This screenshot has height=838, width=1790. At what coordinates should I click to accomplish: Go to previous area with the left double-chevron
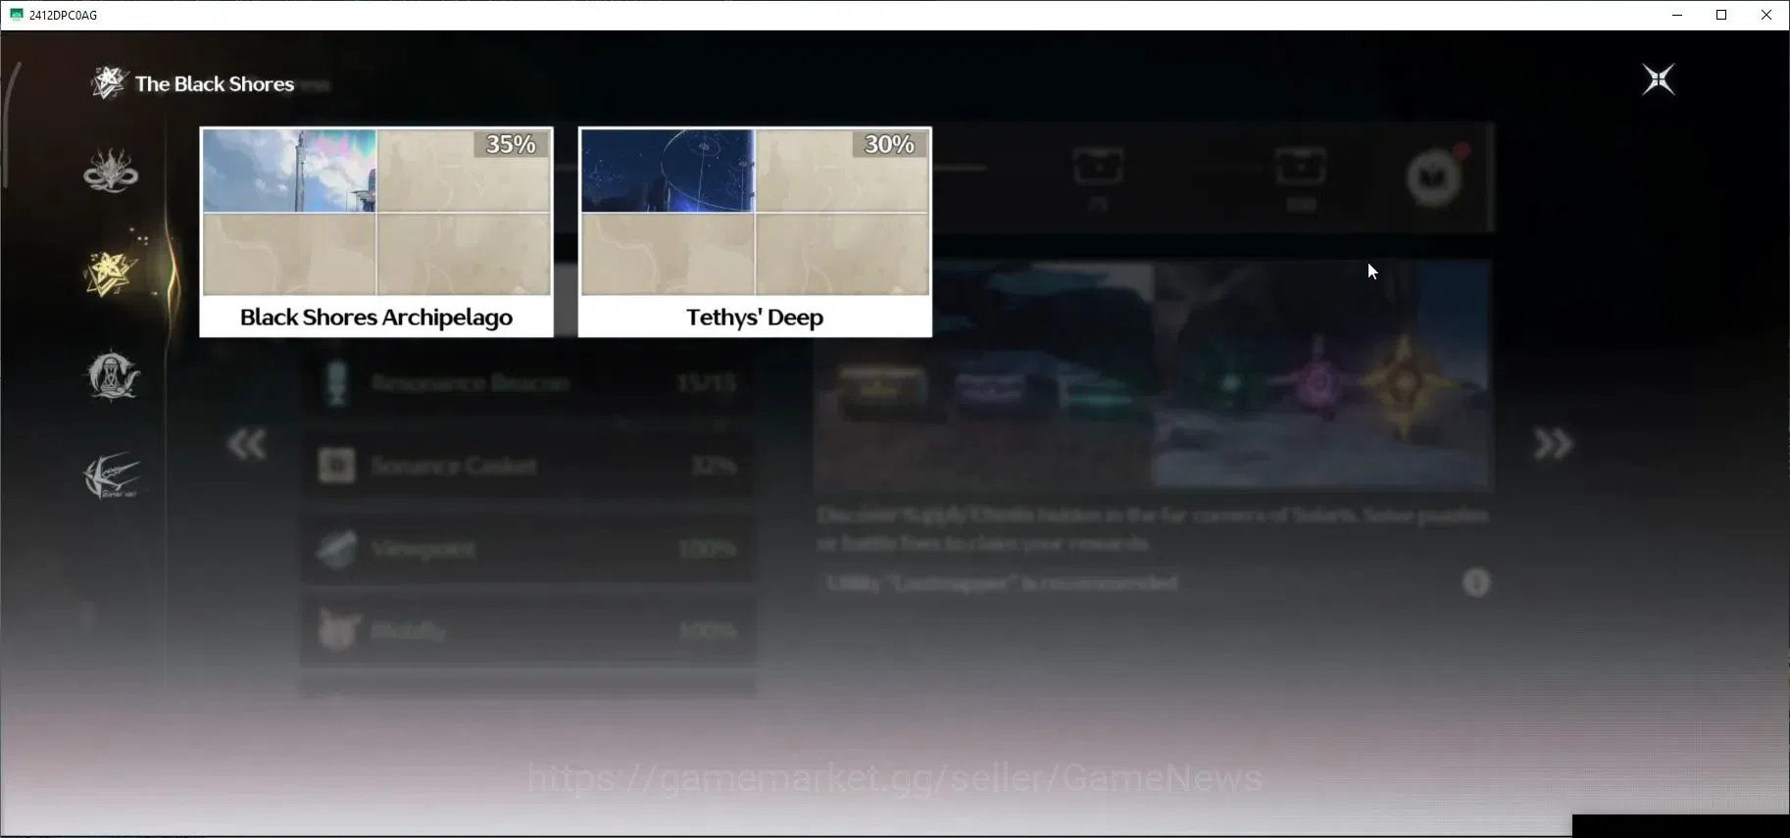click(x=246, y=445)
